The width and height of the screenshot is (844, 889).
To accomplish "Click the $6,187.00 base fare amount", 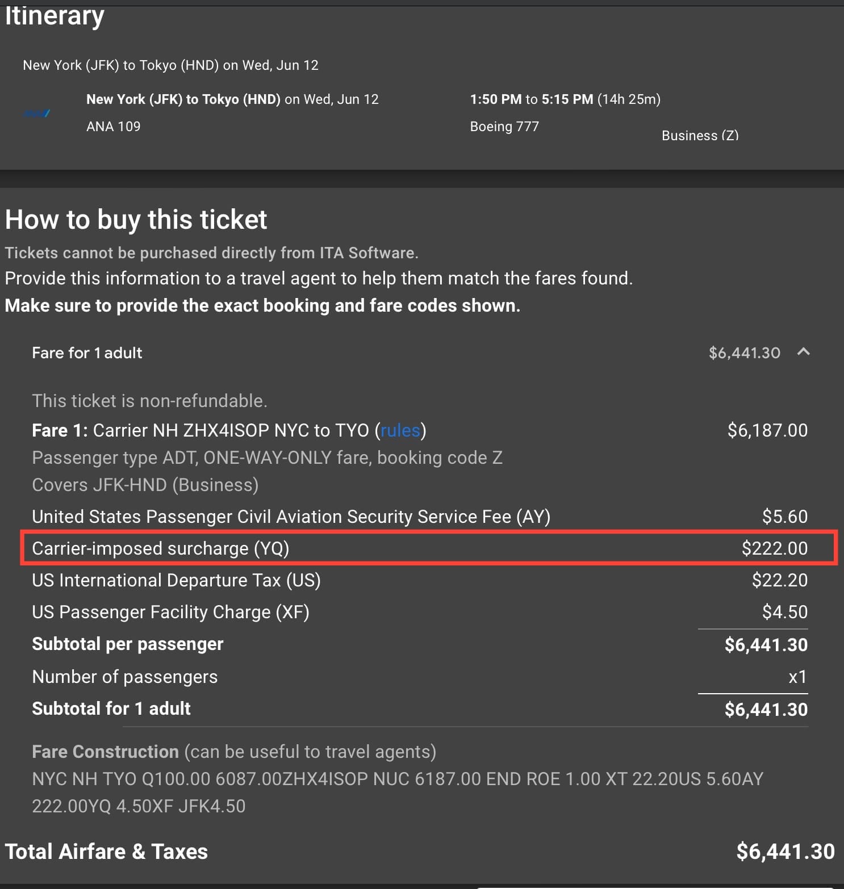I will pos(767,430).
